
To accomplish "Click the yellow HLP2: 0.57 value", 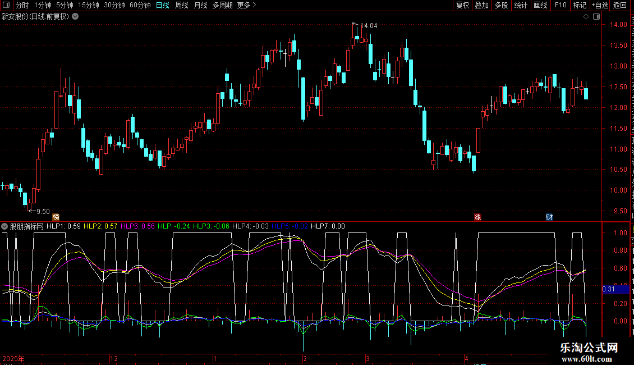I will pos(100,226).
